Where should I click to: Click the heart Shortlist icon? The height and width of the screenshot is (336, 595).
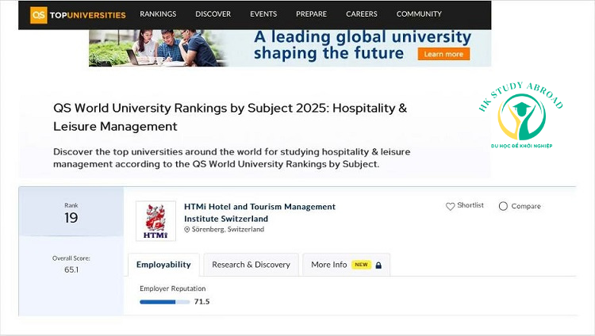pyautogui.click(x=451, y=206)
